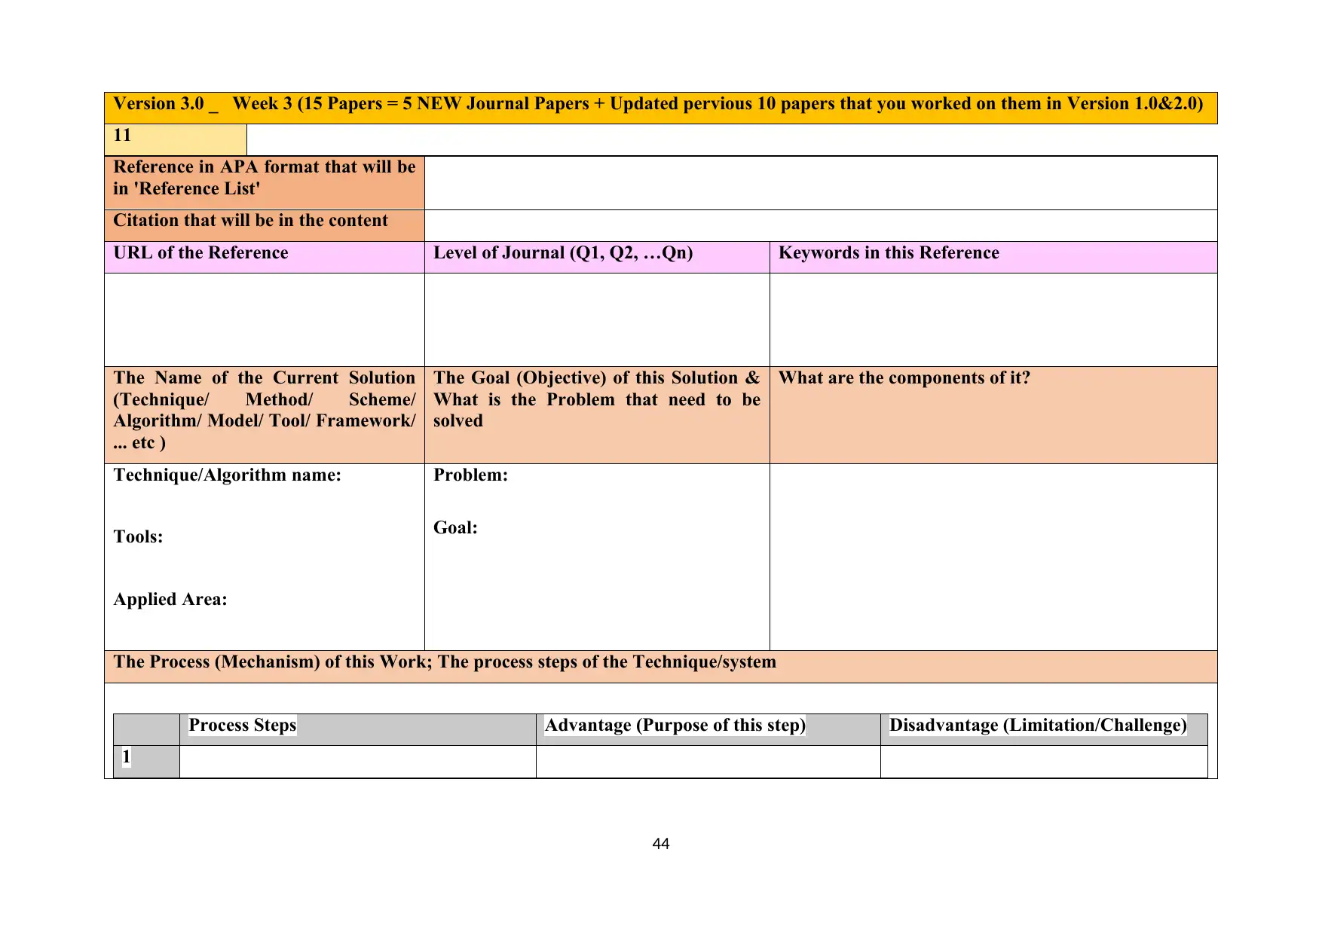Click 'Level of Journal (Q1, Q2, …Qn)' heading
Screen dimensions: 1322x935
[563, 253]
